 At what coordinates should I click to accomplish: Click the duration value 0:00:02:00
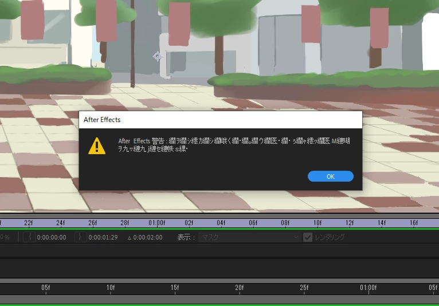147,237
